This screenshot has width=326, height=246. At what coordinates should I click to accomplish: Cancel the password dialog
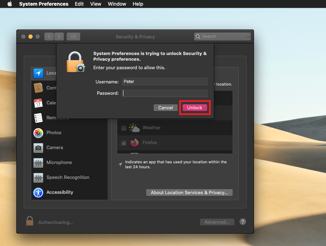165,108
